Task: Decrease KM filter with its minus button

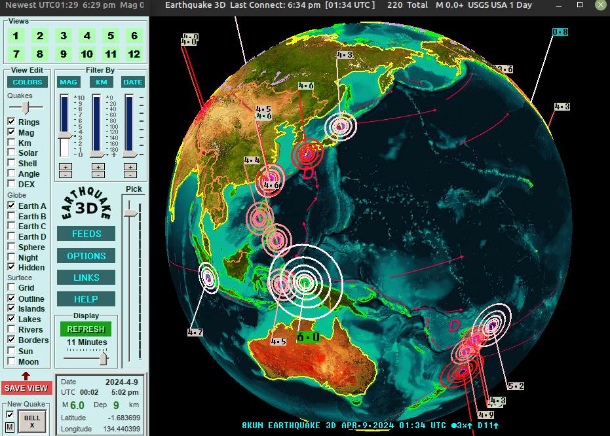Action: 98,174
